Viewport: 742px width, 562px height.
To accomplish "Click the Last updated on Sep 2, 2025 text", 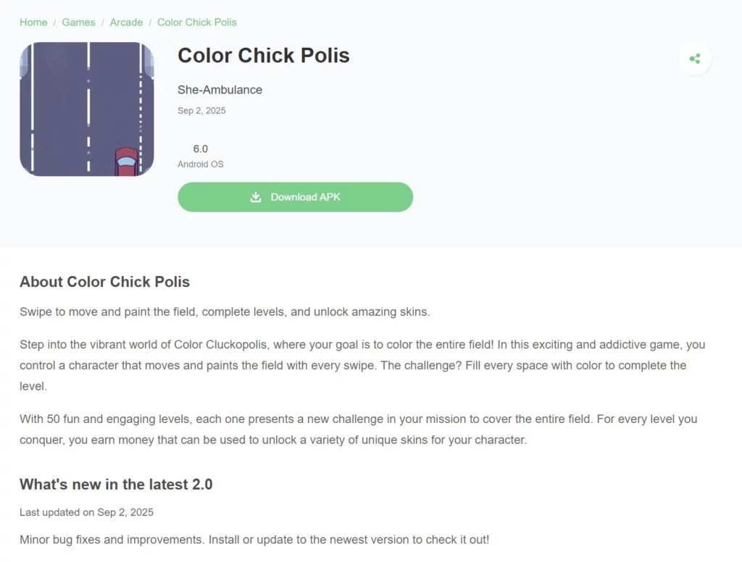I will [x=86, y=512].
